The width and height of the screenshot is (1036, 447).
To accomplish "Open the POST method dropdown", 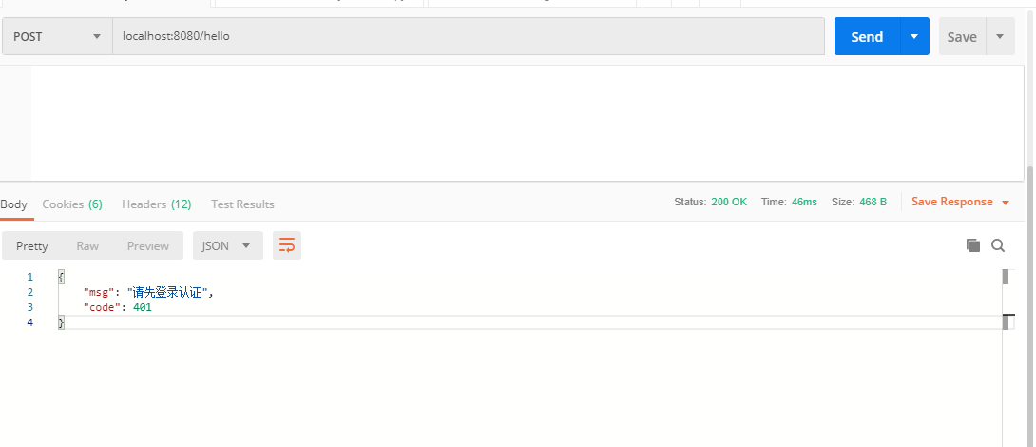I will [x=57, y=36].
